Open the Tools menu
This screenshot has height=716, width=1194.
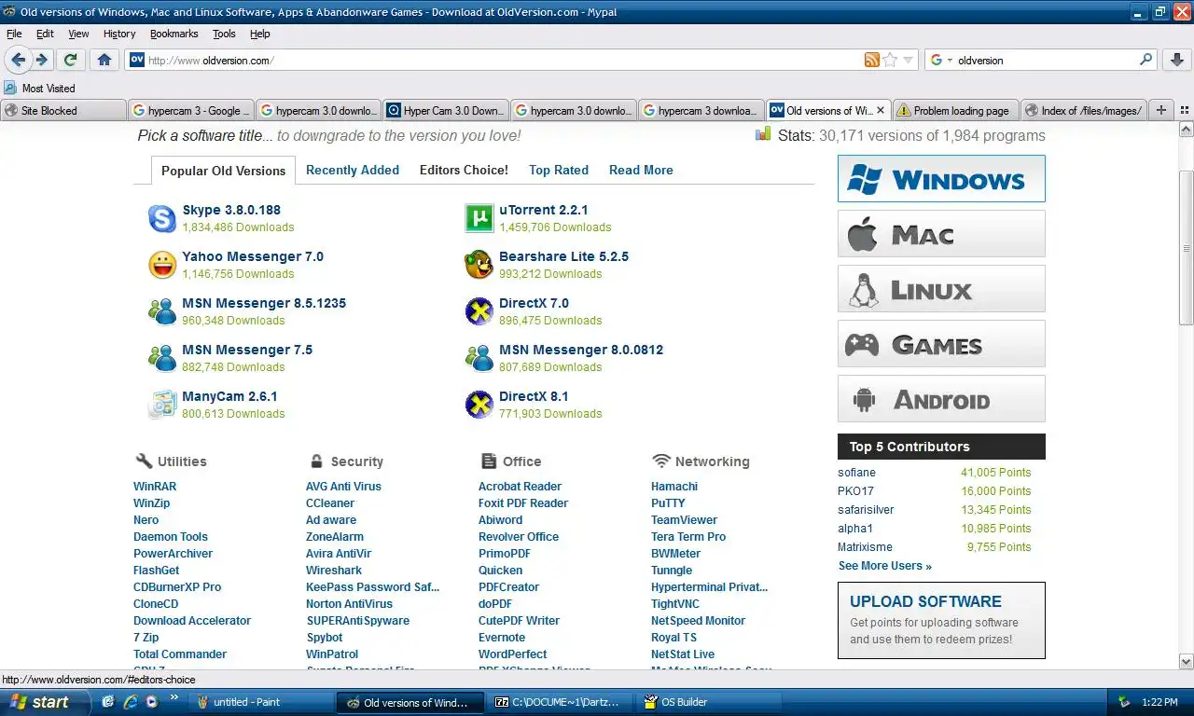click(224, 34)
